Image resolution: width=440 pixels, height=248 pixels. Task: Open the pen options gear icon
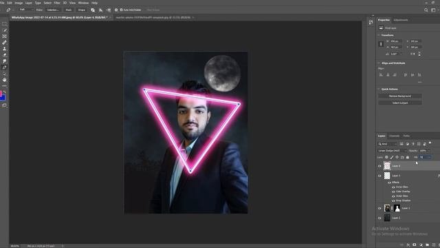click(x=116, y=10)
